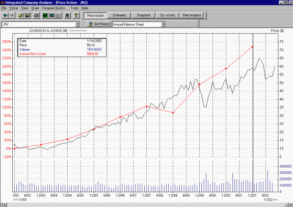The height and width of the screenshot is (207, 293).
Task: Click the 6/02 date axis label
Action: point(265,195)
